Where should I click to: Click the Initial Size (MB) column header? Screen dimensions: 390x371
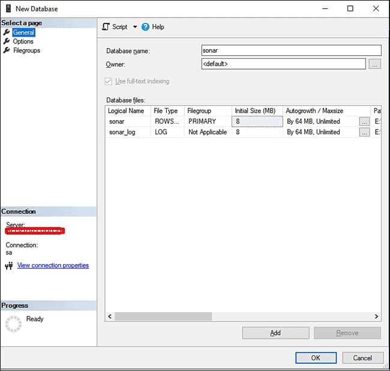click(x=257, y=110)
